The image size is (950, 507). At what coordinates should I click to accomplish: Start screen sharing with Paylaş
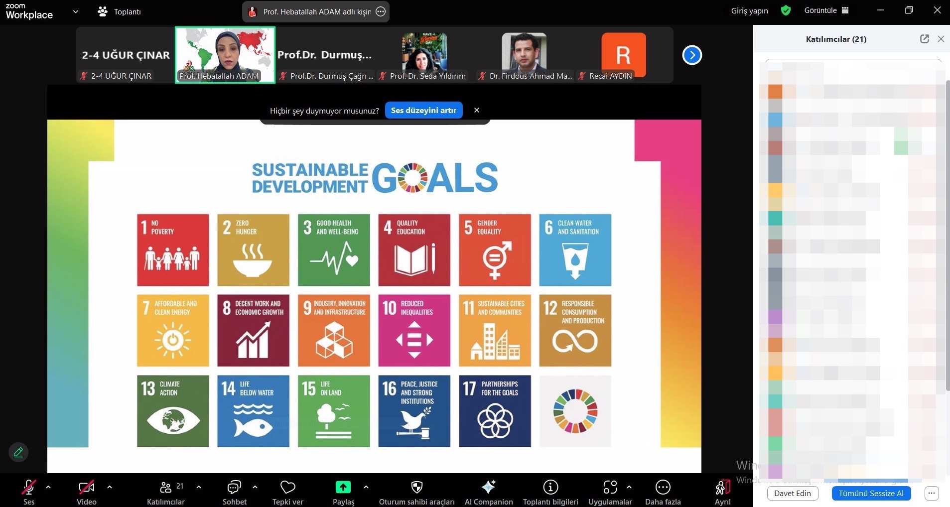[x=343, y=492]
